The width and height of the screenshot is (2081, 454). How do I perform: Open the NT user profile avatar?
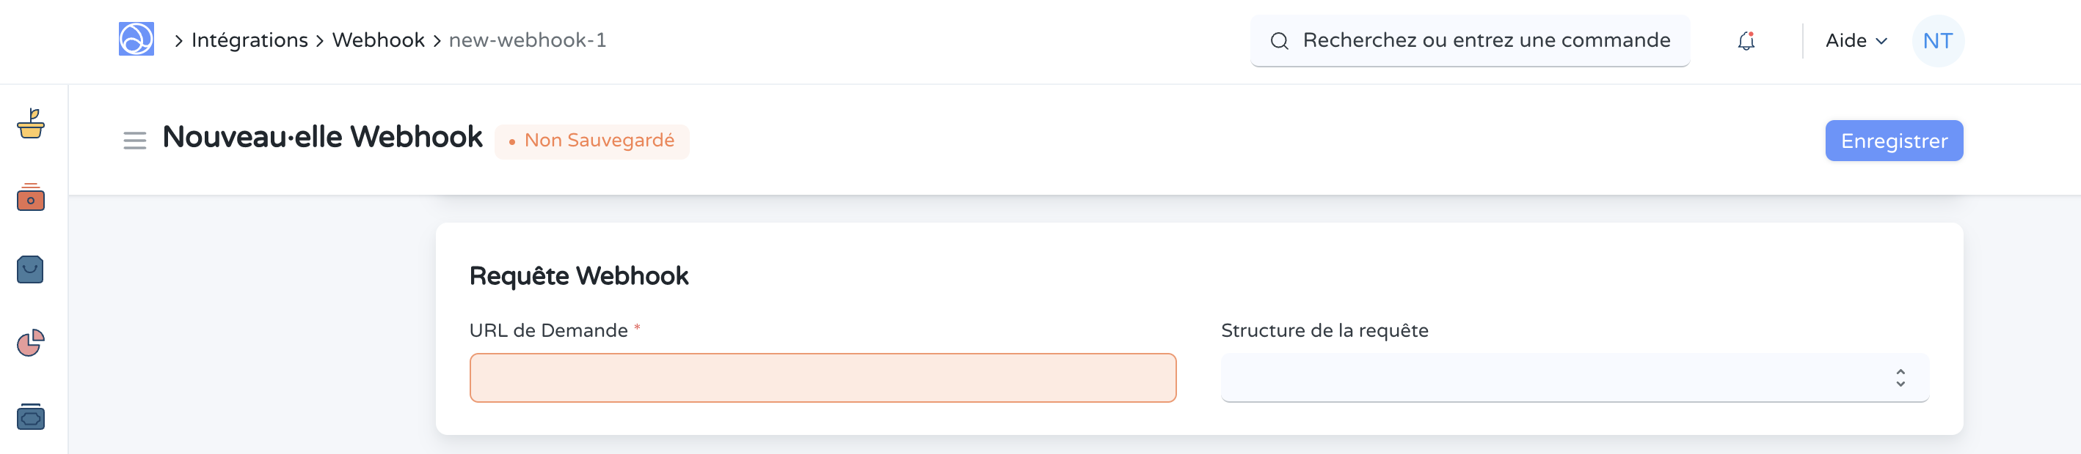tap(1937, 40)
